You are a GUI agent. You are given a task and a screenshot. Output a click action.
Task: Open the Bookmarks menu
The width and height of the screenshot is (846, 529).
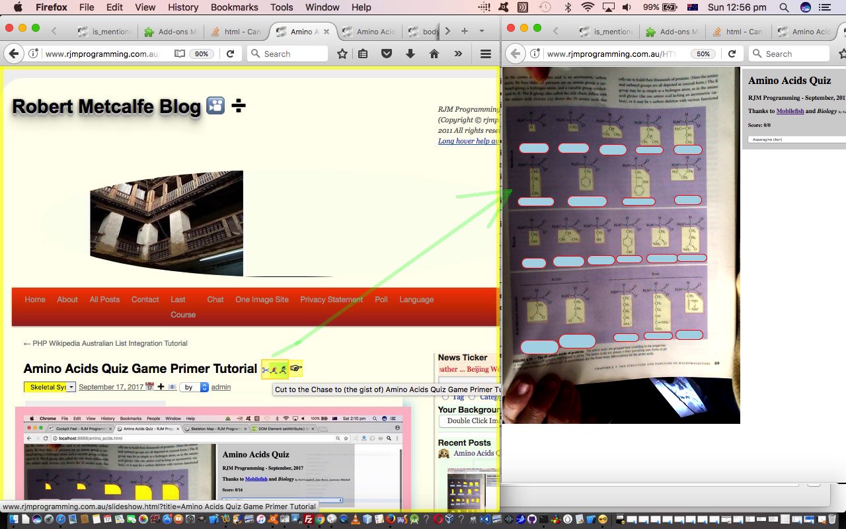(x=234, y=7)
